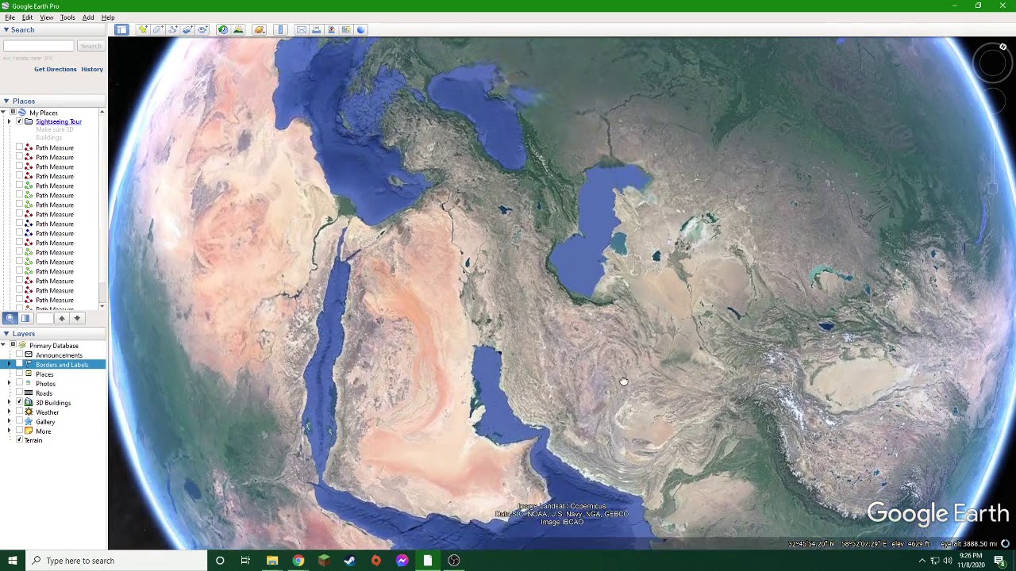Disable the 3D Buildings layer checkbox
1016x571 pixels.
19,402
